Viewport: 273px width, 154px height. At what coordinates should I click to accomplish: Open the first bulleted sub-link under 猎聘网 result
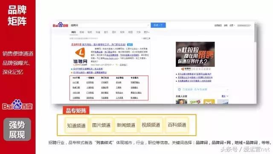click(x=88, y=69)
